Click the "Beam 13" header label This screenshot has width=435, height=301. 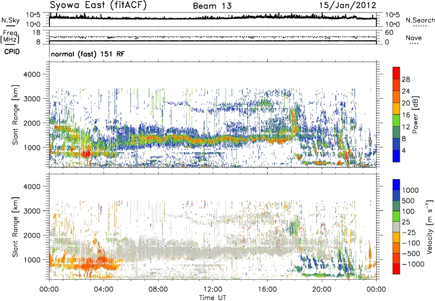pos(212,6)
